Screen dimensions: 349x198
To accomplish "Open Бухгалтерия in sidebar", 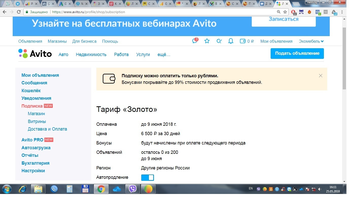I will (x=36, y=163).
